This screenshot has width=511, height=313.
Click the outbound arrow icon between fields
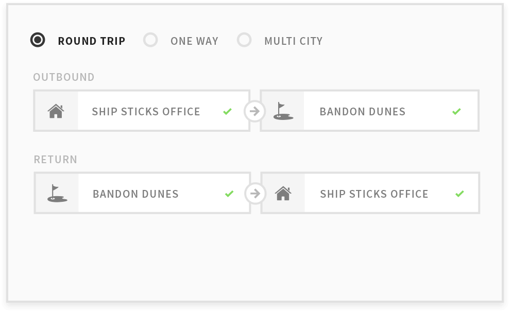pyautogui.click(x=254, y=111)
